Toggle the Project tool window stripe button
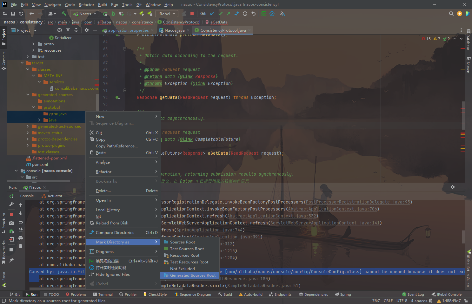 click(x=3, y=37)
